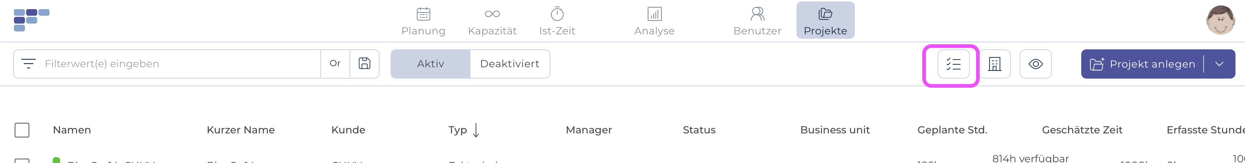Viewport: 1245px width, 163px height.
Task: Focus the Filterwert(e) eingeben field
Action: 179,64
